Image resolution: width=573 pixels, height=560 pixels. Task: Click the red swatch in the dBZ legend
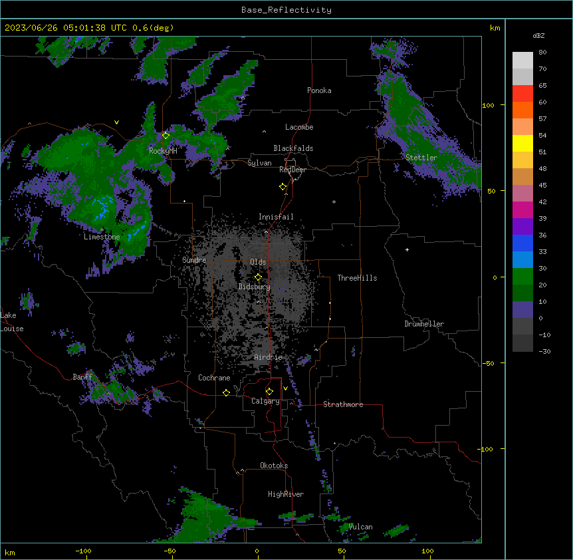[522, 93]
